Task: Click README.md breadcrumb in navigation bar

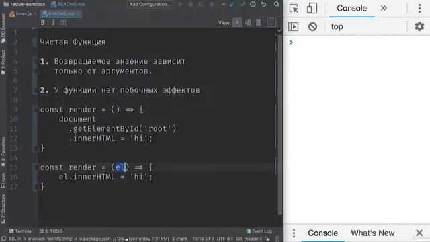Action: [x=68, y=5]
